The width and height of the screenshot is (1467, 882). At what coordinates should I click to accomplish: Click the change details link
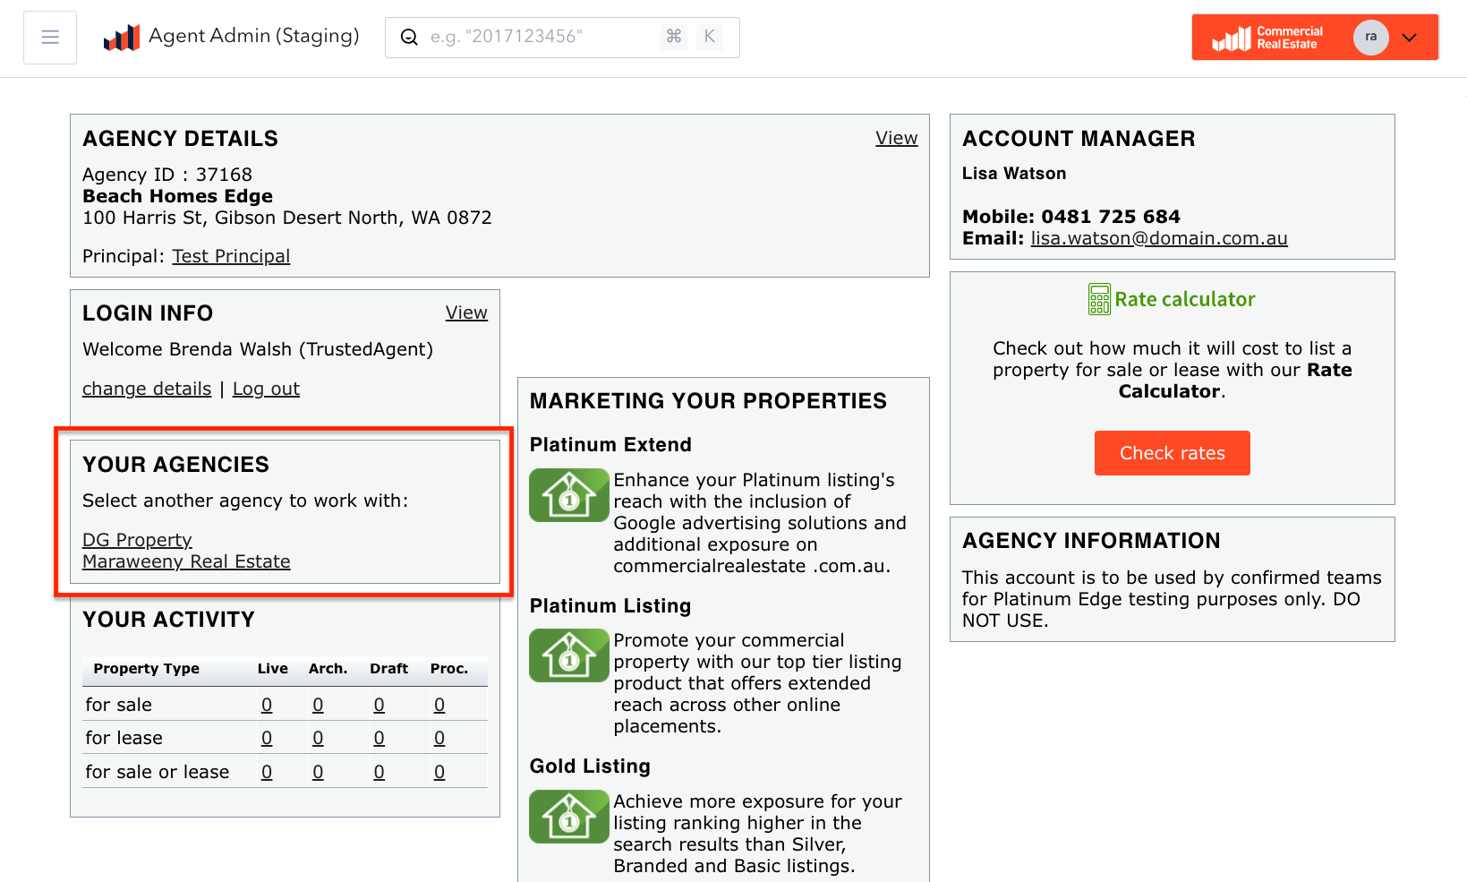147,389
